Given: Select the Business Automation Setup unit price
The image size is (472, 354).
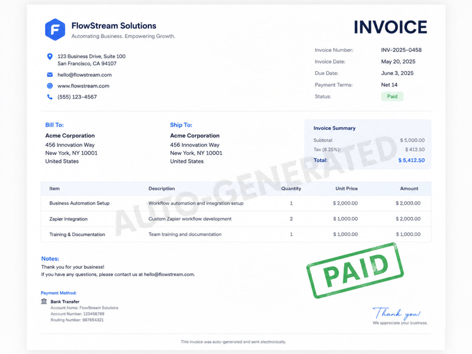Looking at the screenshot, I should pos(346,203).
